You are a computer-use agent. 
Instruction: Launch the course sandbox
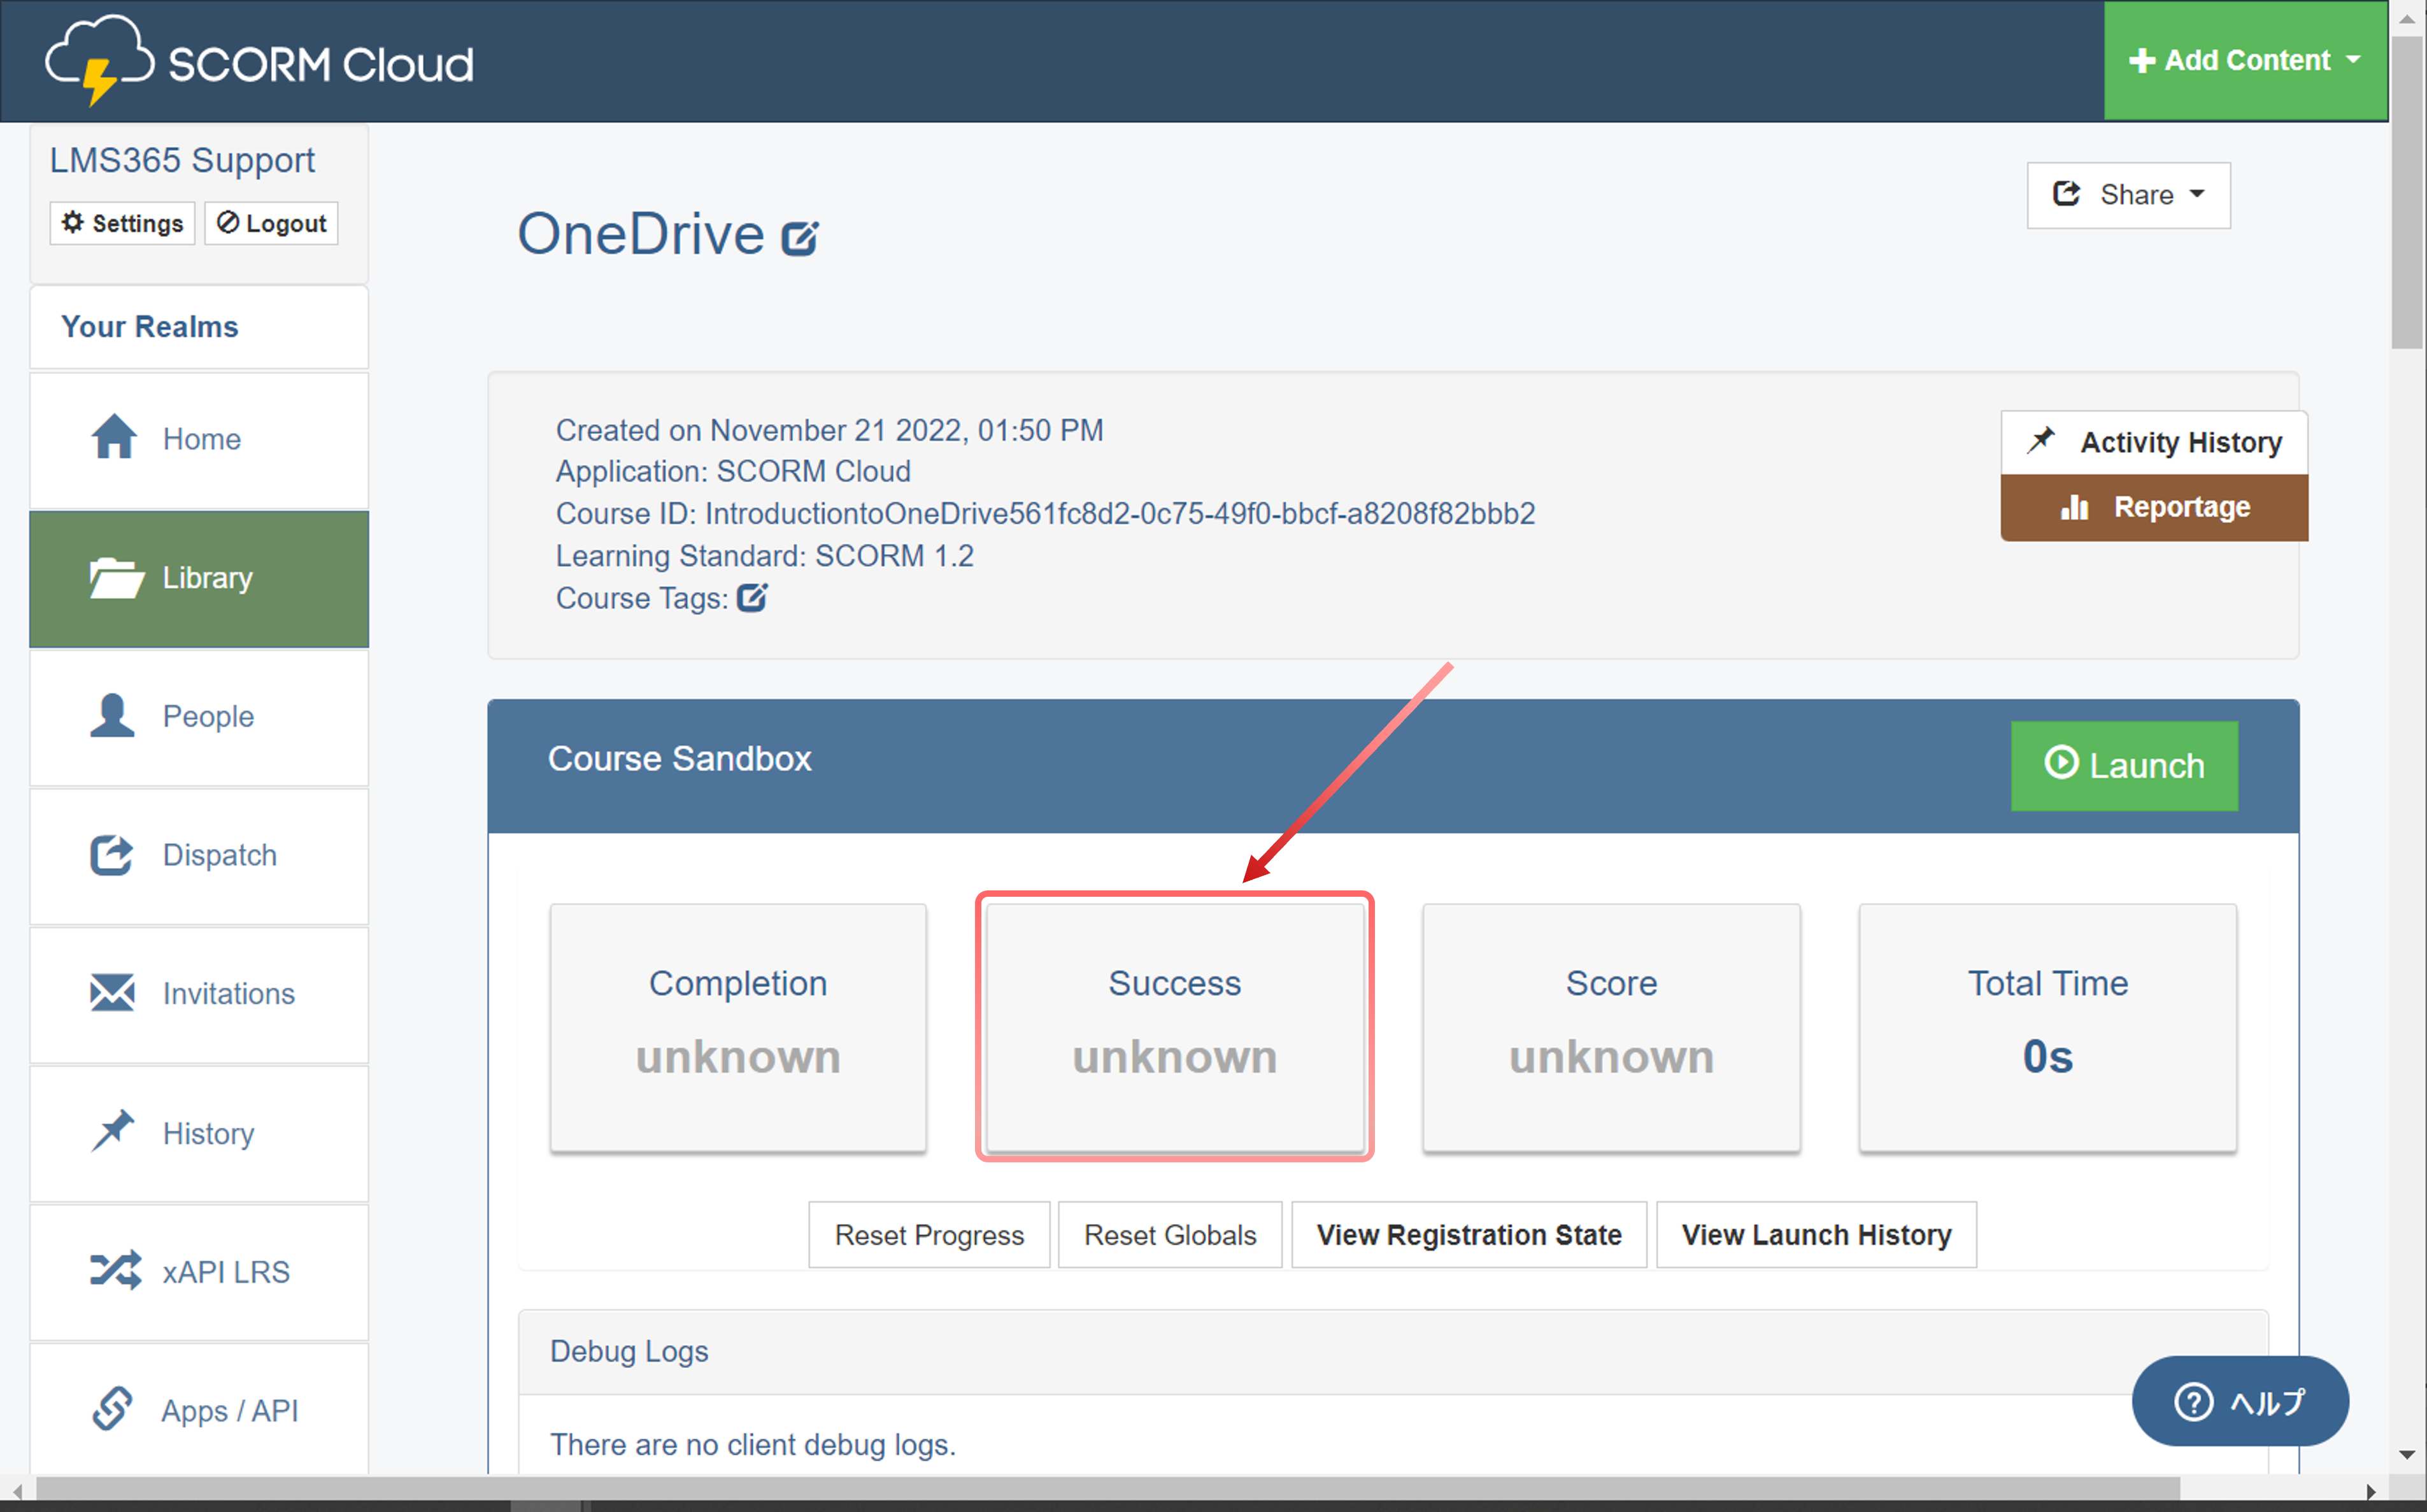(2124, 765)
